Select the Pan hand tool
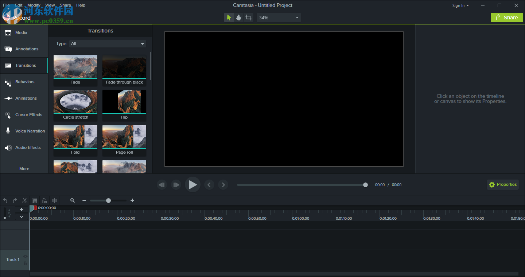 tap(238, 17)
